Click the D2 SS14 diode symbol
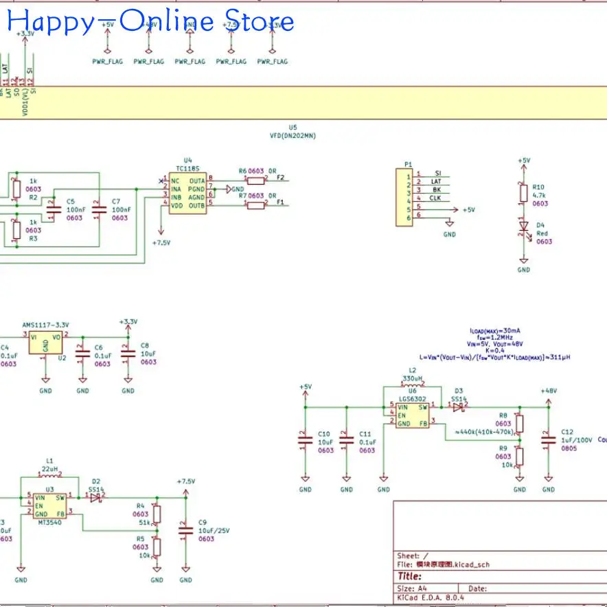Viewport: 607px width, 607px height. 95,498
